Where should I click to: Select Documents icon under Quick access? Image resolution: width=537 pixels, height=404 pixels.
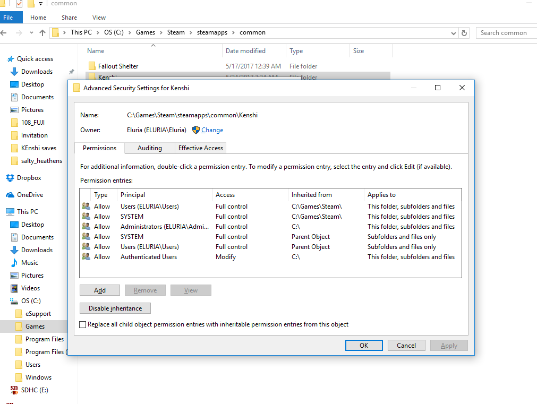pos(14,97)
